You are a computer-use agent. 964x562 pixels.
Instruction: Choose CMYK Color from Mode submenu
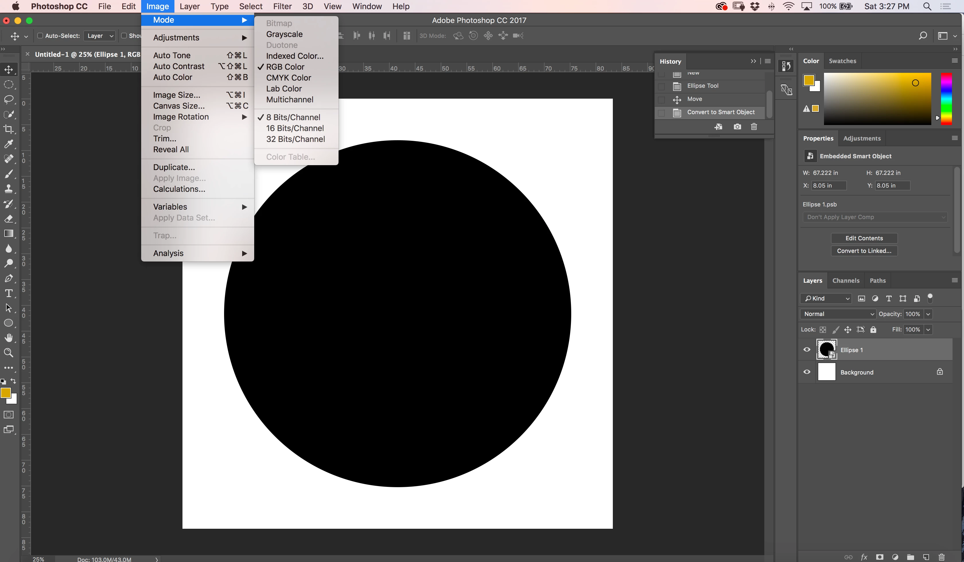pyautogui.click(x=288, y=78)
